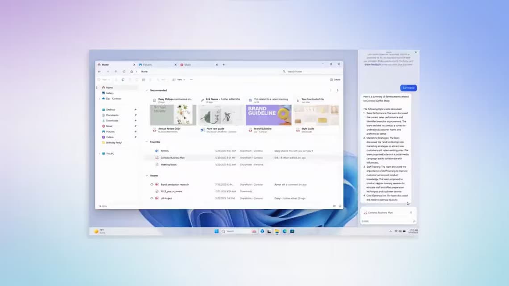Open the View dropdown menu
The image size is (509, 286).
click(178, 79)
